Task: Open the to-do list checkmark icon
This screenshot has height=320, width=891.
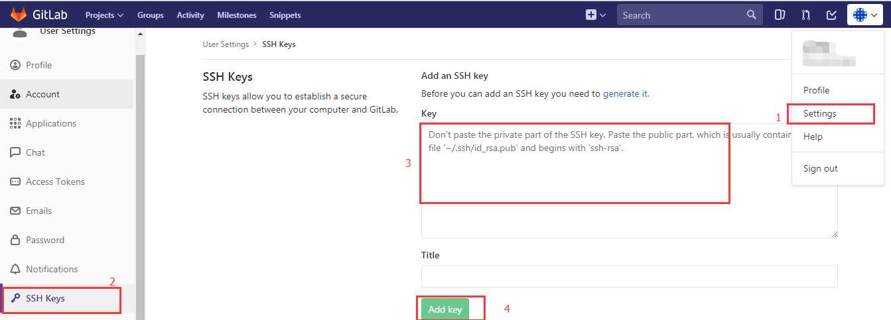Action: [831, 15]
